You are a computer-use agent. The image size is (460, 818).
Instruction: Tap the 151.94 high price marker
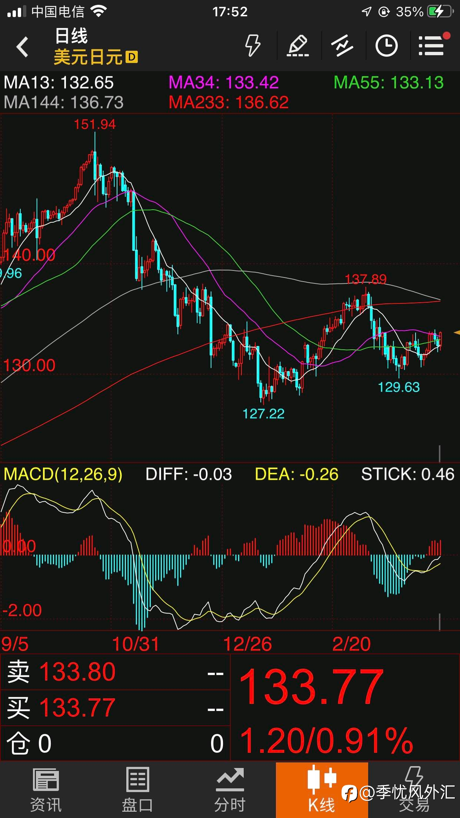(95, 124)
